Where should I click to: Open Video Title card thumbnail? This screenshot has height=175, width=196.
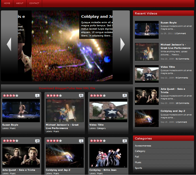tap(108, 111)
